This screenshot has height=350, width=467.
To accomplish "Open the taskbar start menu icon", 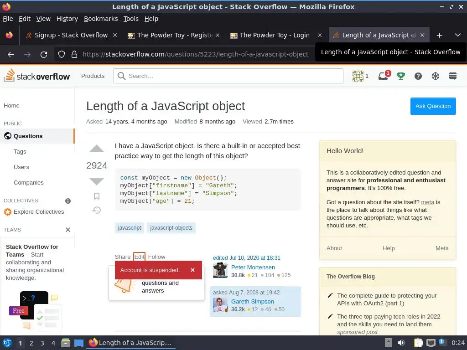I will pyautogui.click(x=7, y=343).
